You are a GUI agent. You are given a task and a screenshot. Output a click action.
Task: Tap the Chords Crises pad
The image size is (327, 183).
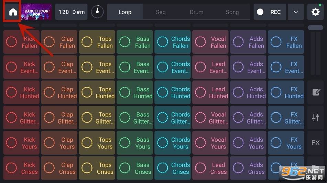[x=173, y=168]
